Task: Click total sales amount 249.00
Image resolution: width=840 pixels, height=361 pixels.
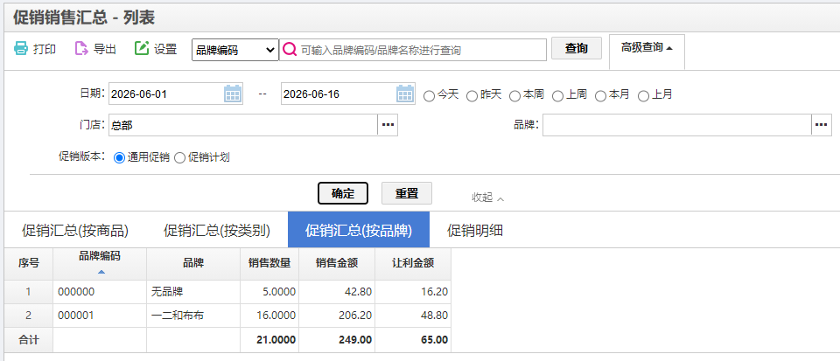Action: click(337, 340)
